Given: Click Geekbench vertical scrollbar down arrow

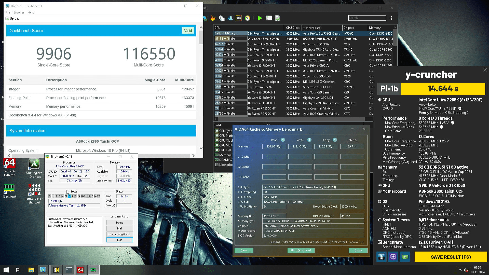Looking at the screenshot, I should coord(201,148).
